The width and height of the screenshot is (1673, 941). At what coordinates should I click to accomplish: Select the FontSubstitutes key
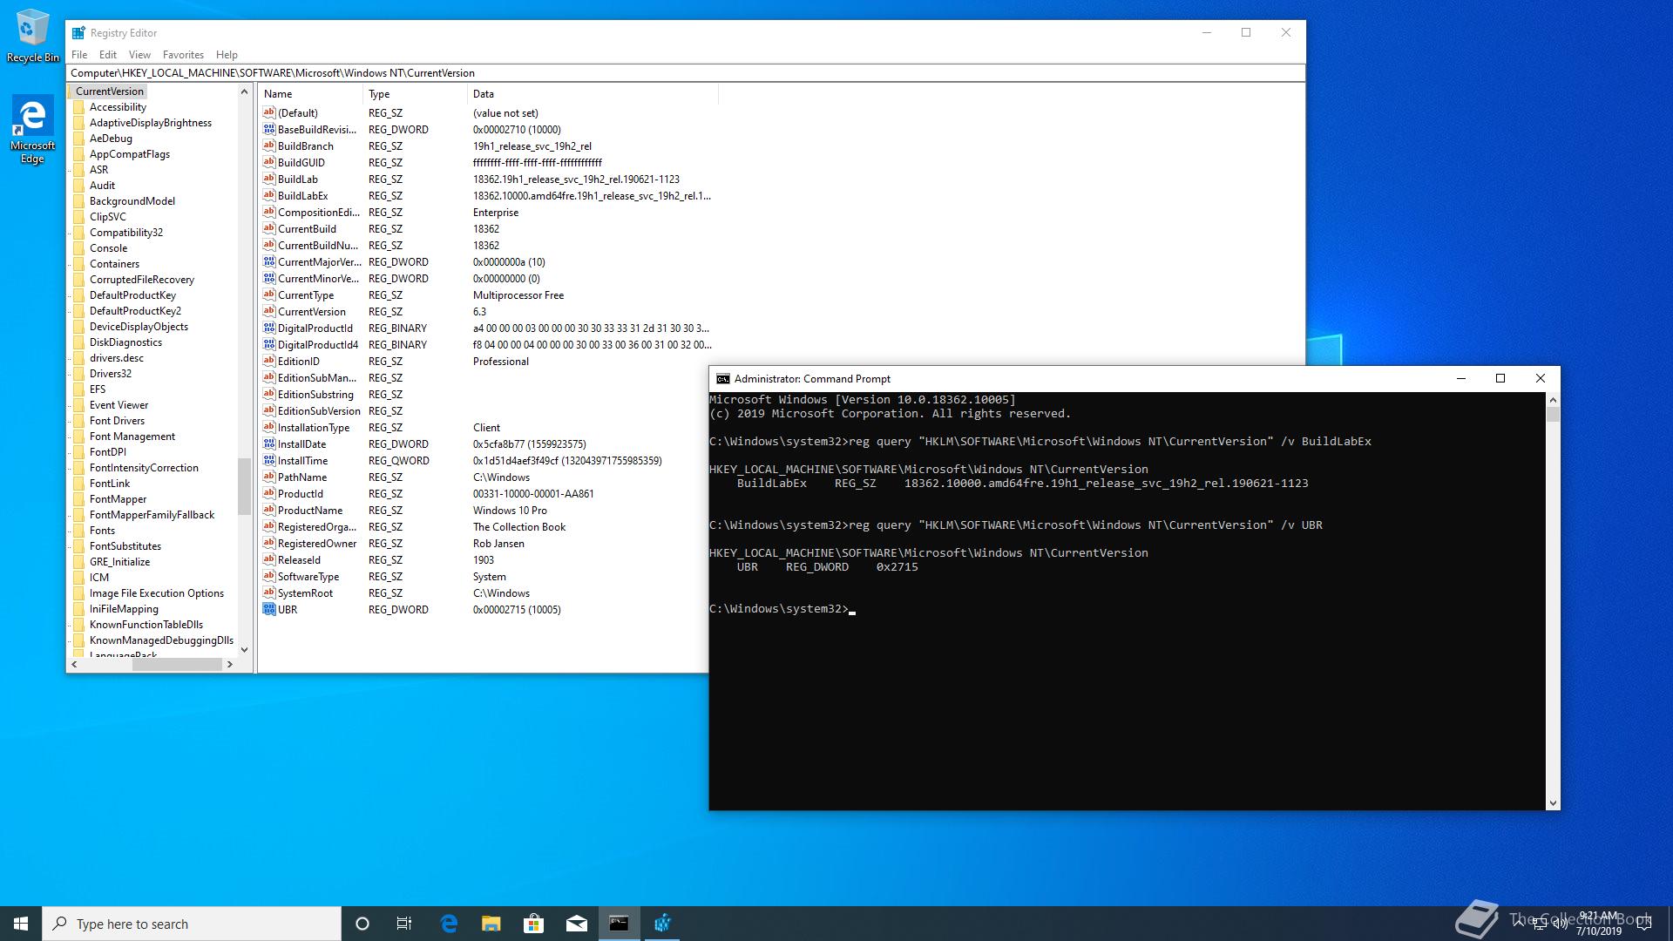[125, 546]
